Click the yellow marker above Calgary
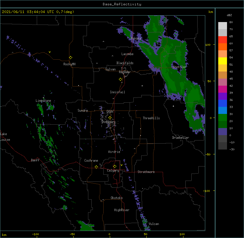The height and width of the screenshot is (238, 244). [115, 166]
